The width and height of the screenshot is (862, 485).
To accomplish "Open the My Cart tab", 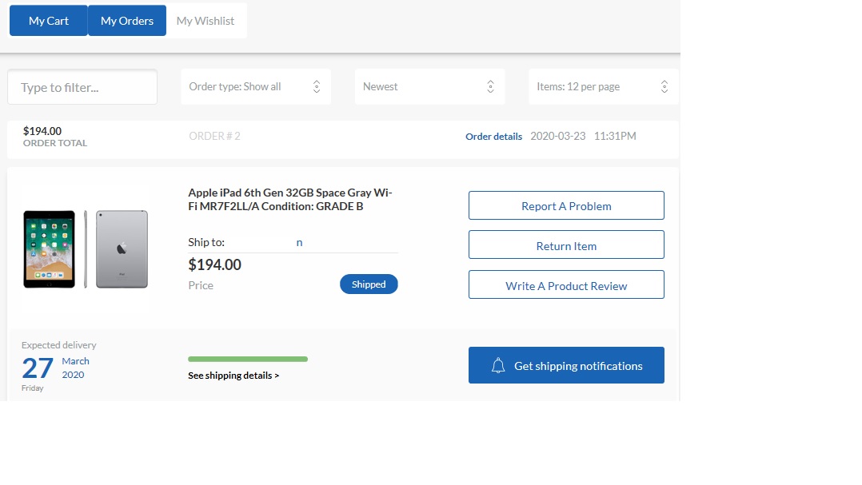I will (48, 21).
